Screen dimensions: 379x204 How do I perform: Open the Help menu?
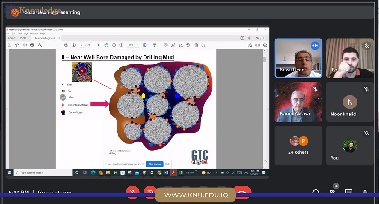42,33
